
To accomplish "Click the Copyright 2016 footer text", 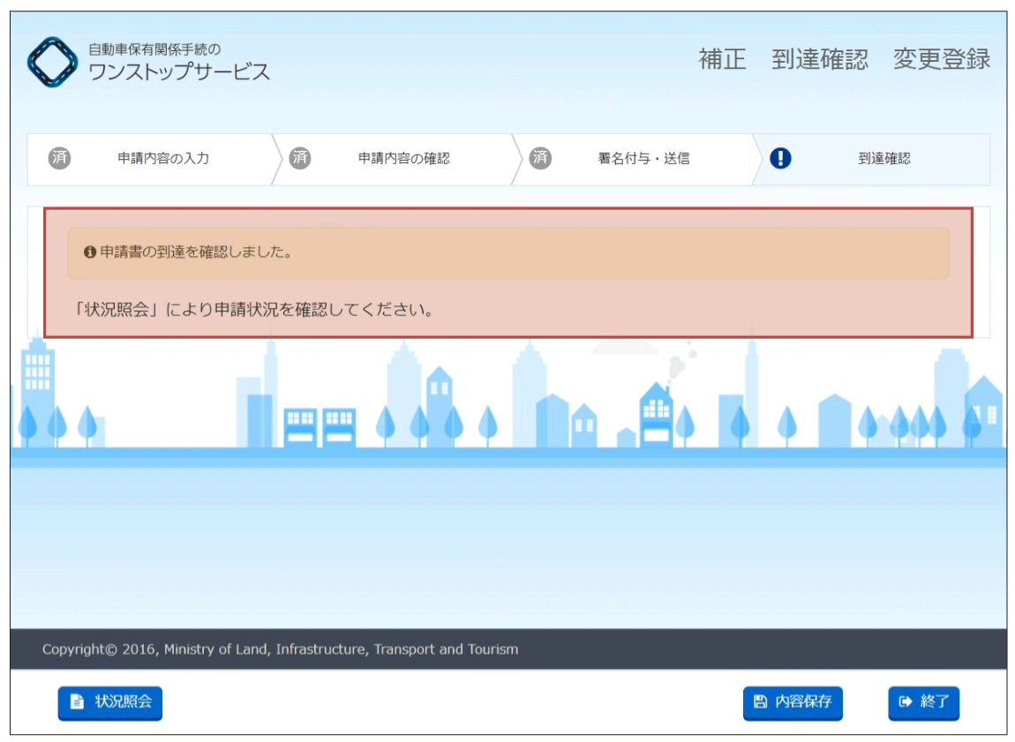I will (x=280, y=649).
